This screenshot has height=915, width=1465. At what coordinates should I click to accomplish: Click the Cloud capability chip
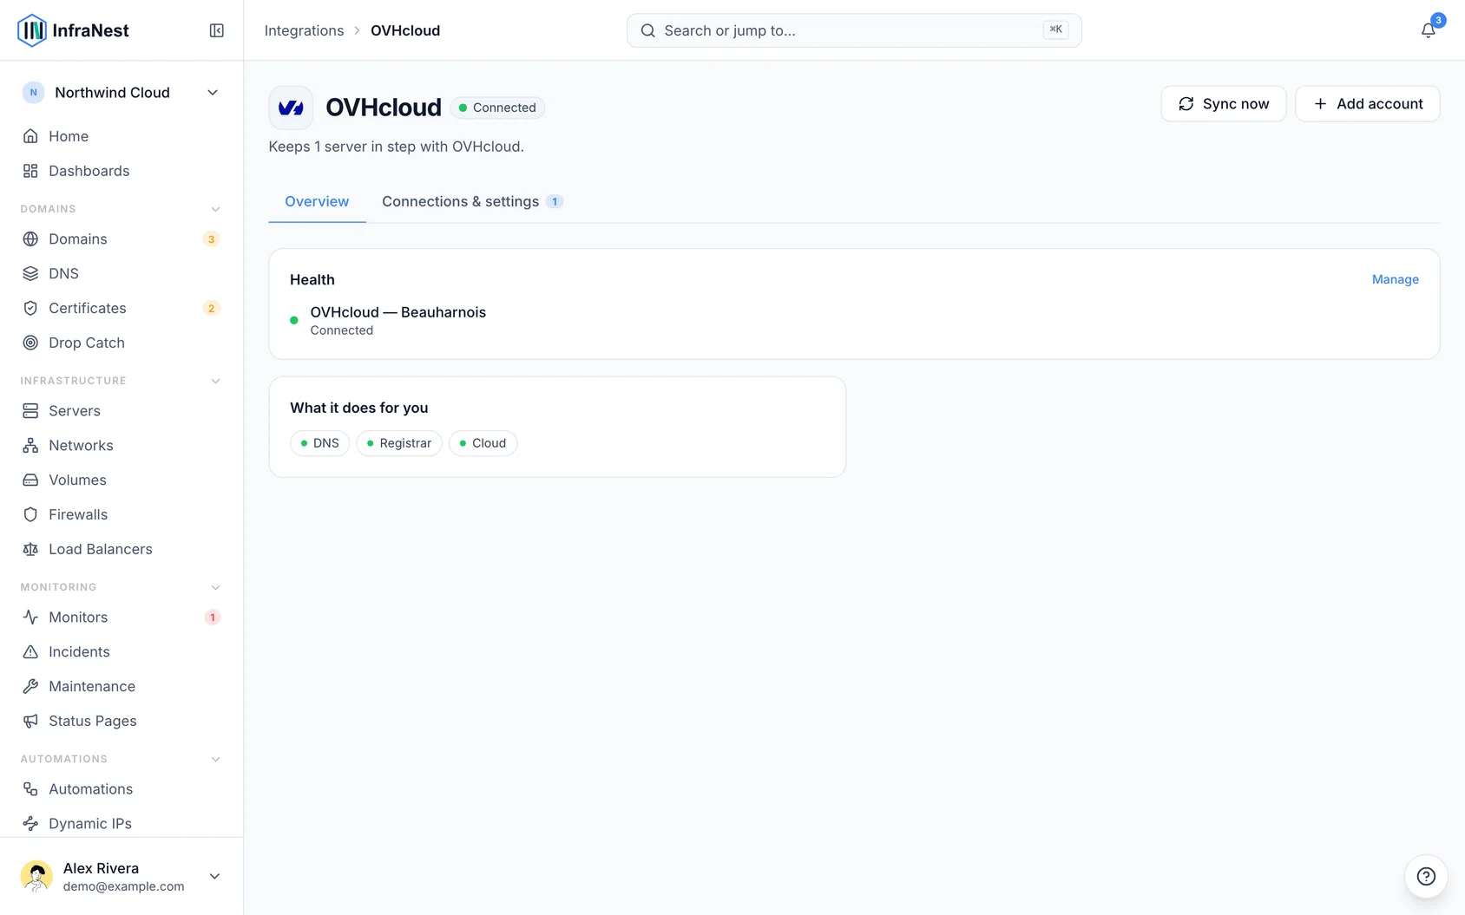click(483, 443)
